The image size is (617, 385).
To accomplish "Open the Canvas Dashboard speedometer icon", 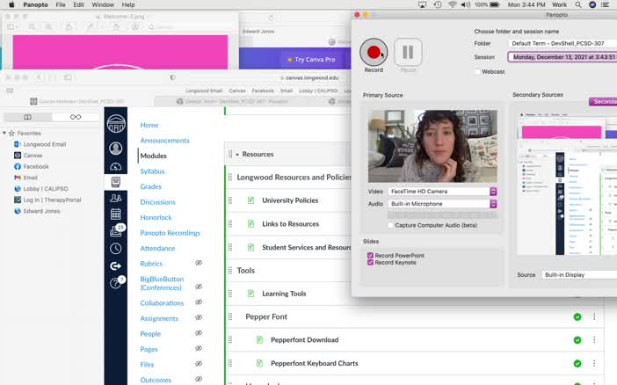I will [x=115, y=166].
